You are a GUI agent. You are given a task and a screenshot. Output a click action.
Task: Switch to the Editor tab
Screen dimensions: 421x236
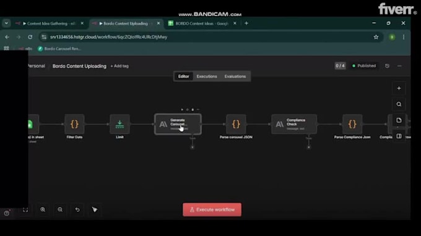(x=184, y=77)
